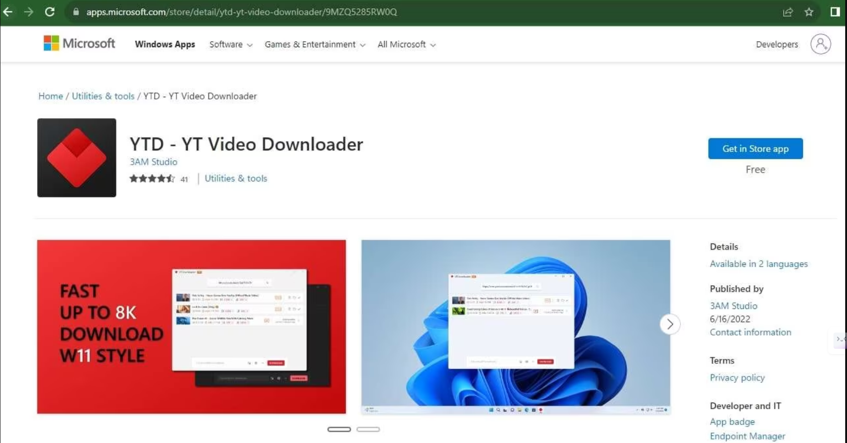847x443 pixels.
Task: Bookmark page using the star icon
Action: pyautogui.click(x=809, y=12)
